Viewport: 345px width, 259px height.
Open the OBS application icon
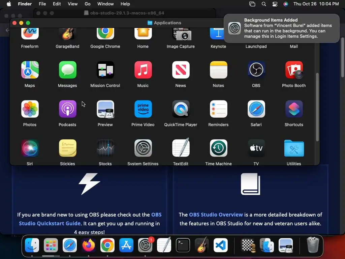[x=256, y=70]
